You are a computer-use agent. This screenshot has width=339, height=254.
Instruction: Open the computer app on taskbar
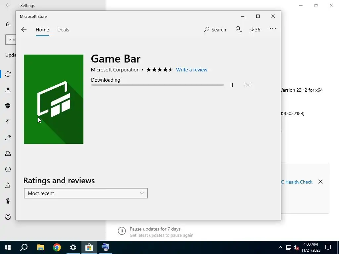(106, 247)
